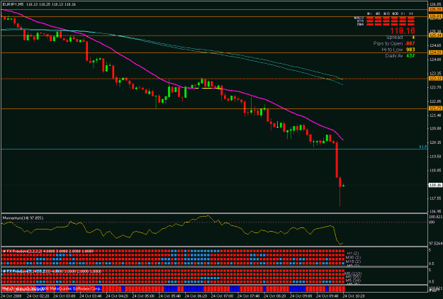The height and width of the screenshot is (299, 443).
Task: Click the orange 123.13 price level tag
Action: click(435, 79)
